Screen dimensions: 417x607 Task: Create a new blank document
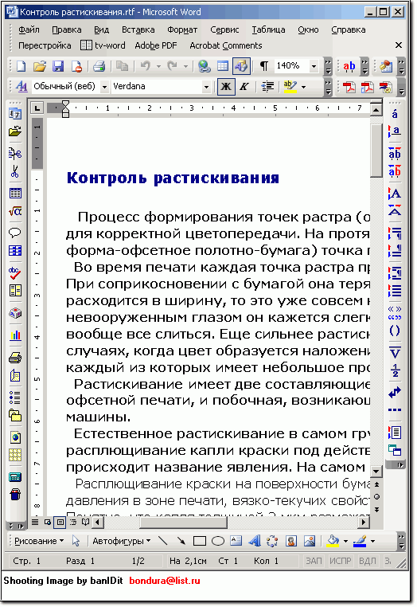pyautogui.click(x=21, y=67)
